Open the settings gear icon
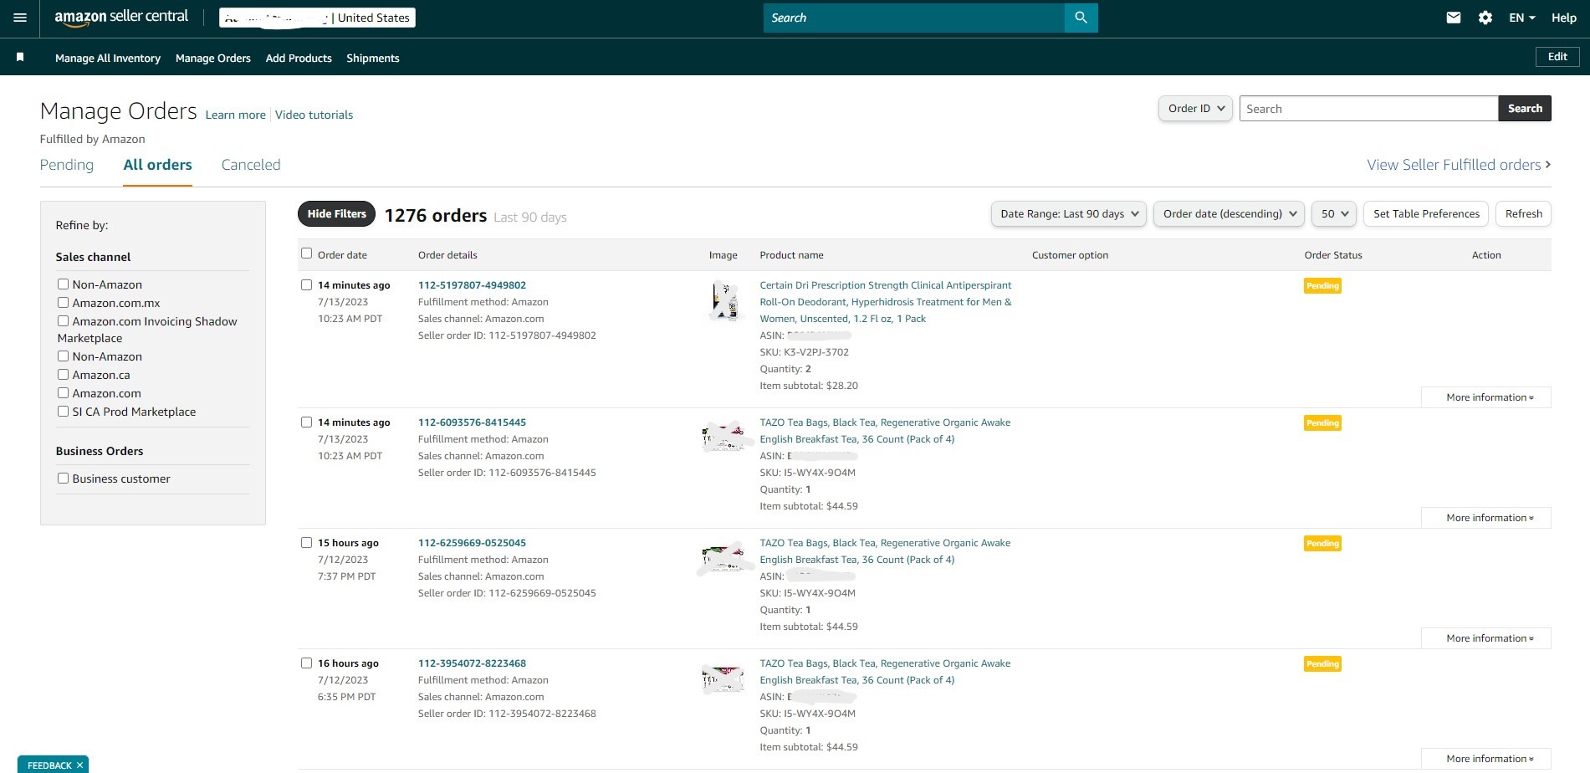 tap(1485, 18)
